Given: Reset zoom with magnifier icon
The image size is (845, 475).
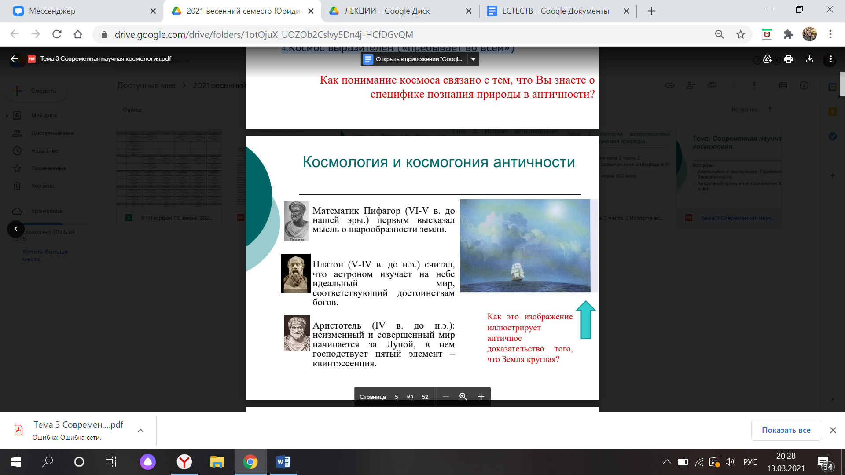Looking at the screenshot, I should 463,397.
